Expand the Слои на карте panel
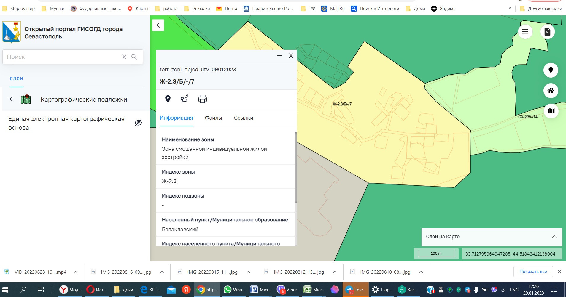This screenshot has height=297, width=566. pos(554,237)
